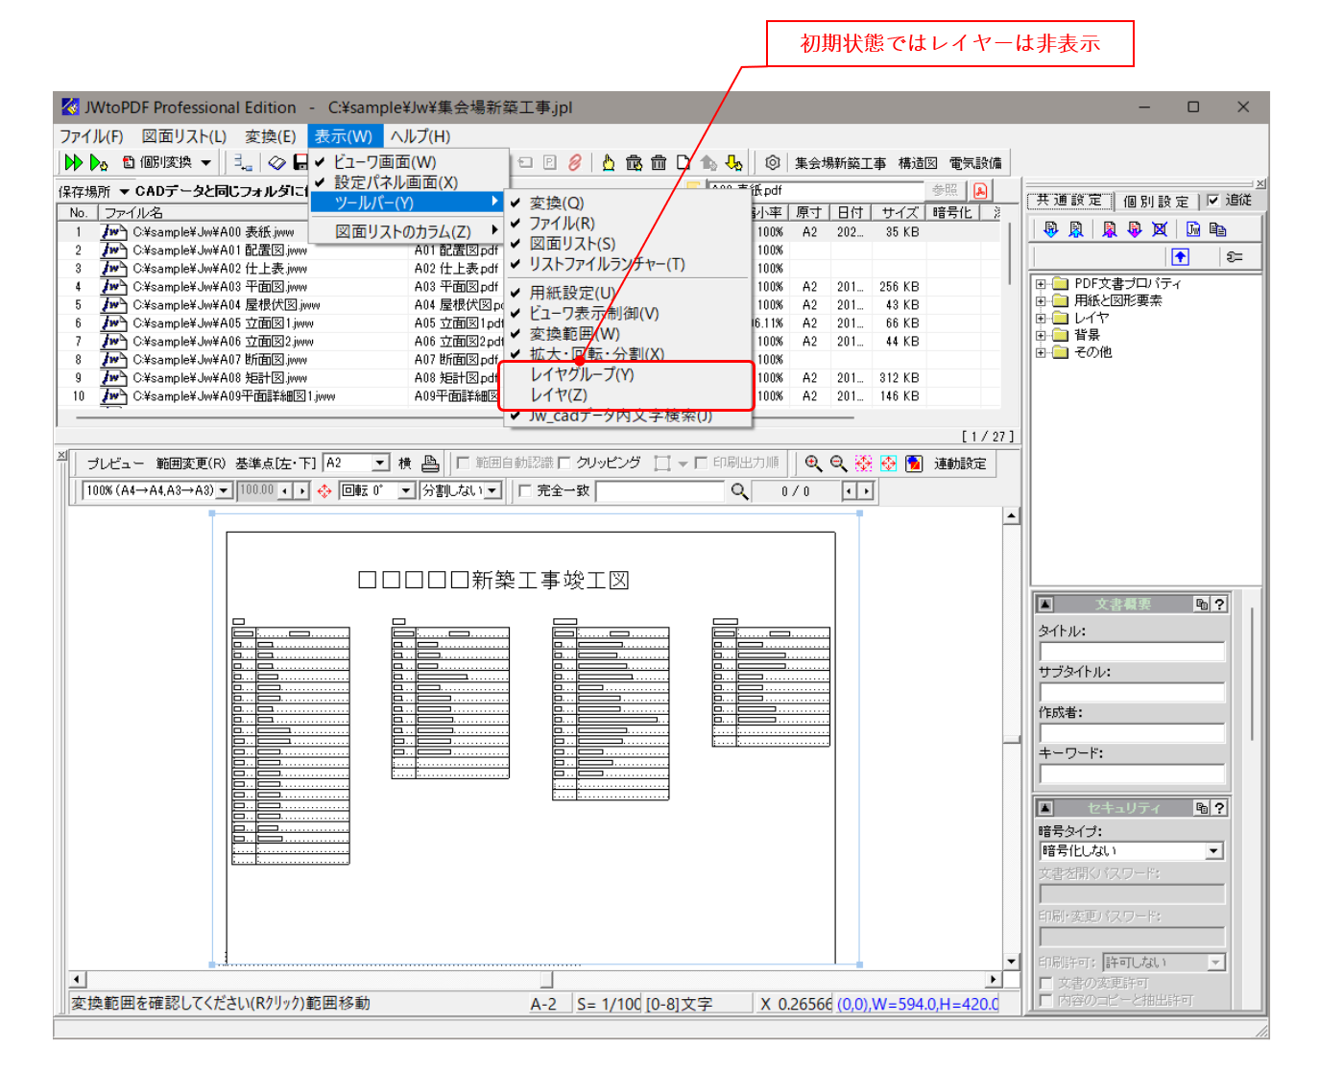Click the blue up-arrow icon in settings panel
1319x1071 pixels.
(x=1180, y=256)
